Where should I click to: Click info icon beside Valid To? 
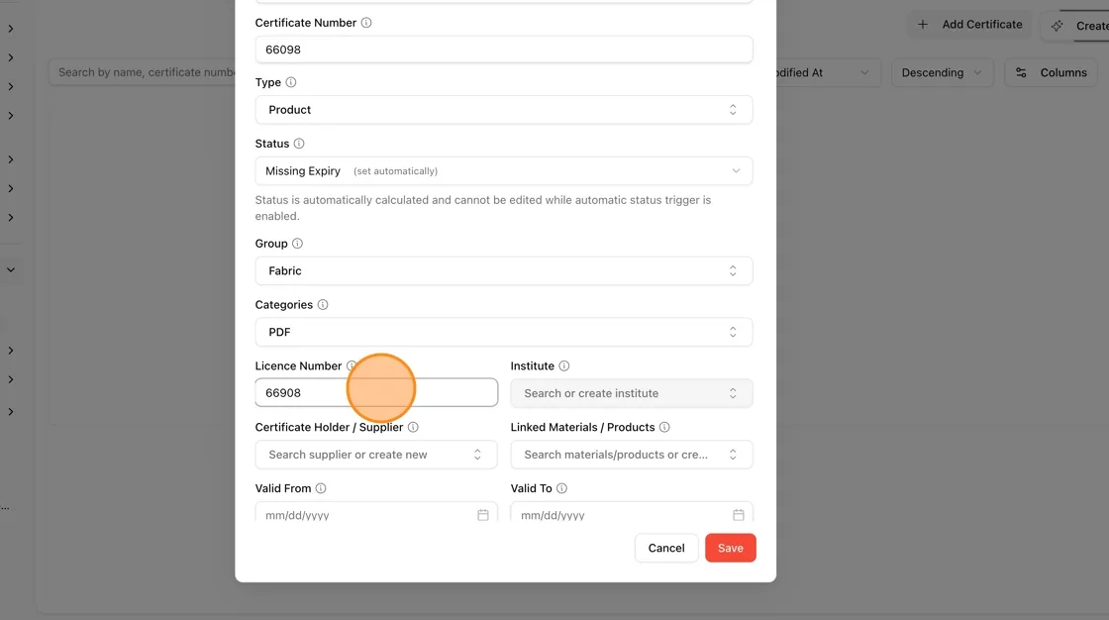(x=561, y=488)
